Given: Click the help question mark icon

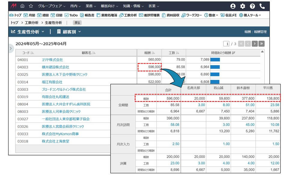Looking at the screenshot, I should pos(252,6).
